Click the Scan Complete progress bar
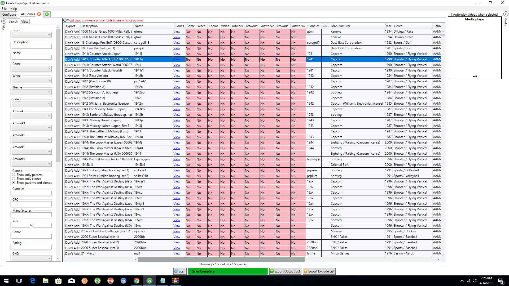 228,271
